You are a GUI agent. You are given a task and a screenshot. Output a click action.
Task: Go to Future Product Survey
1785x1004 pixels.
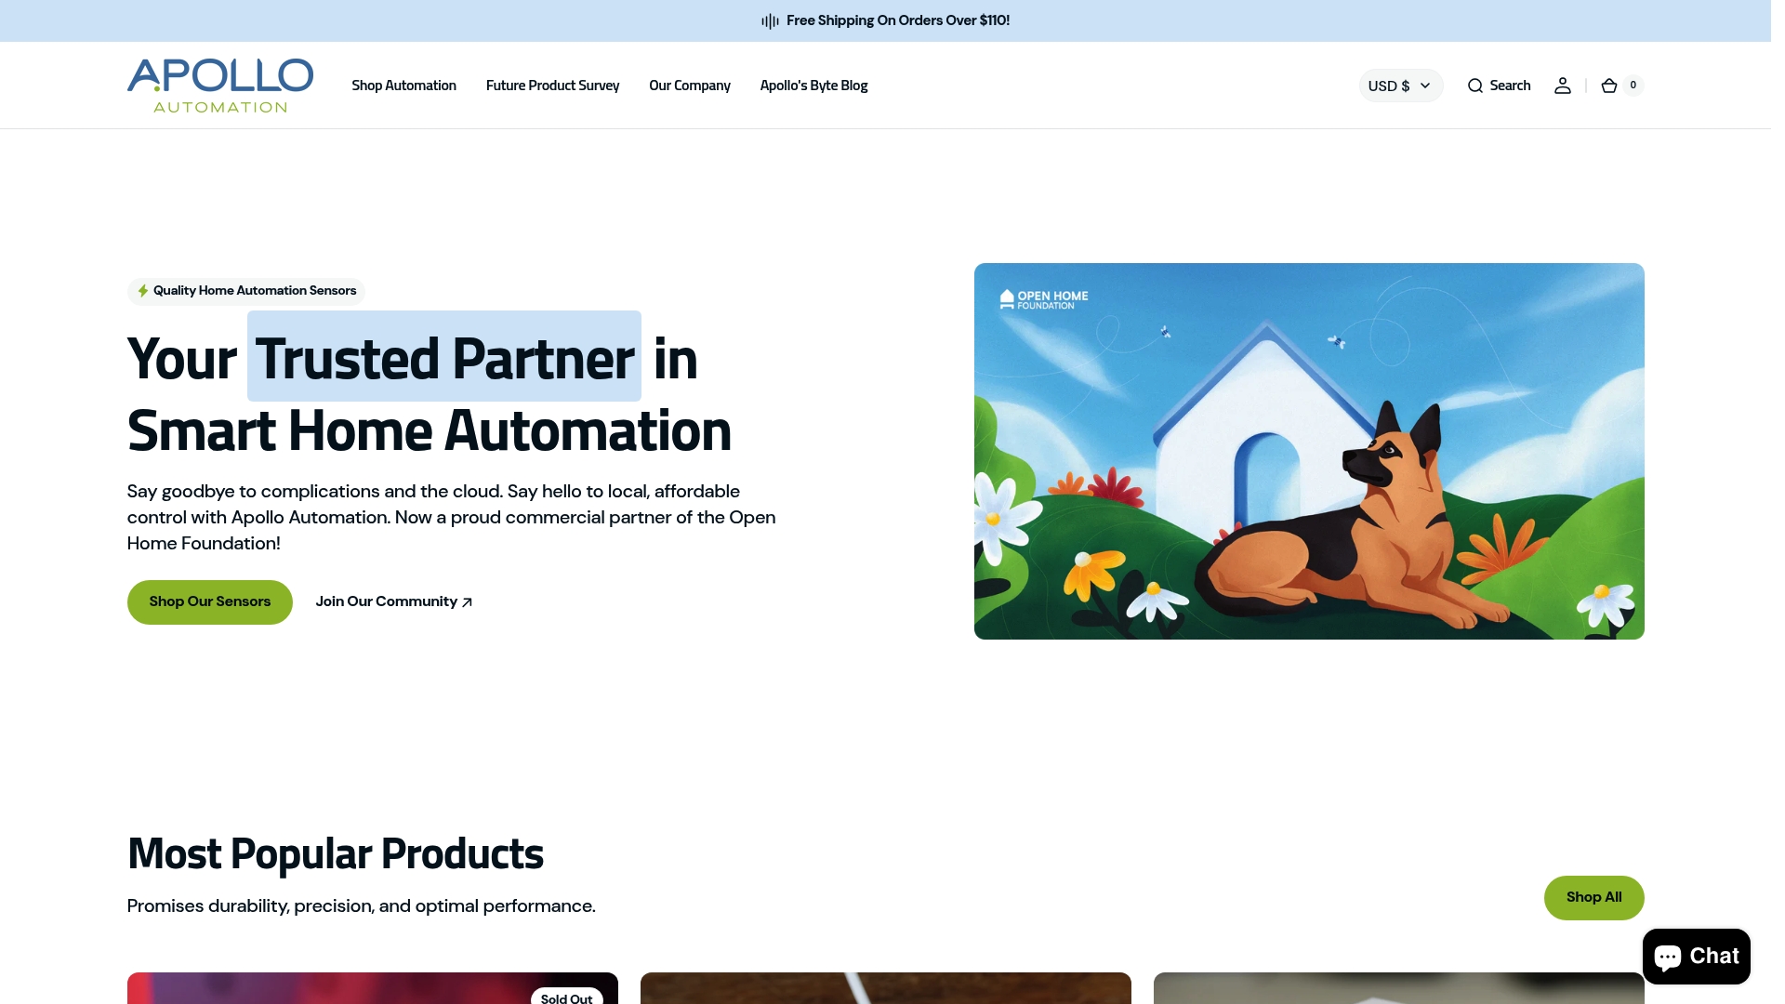552,86
